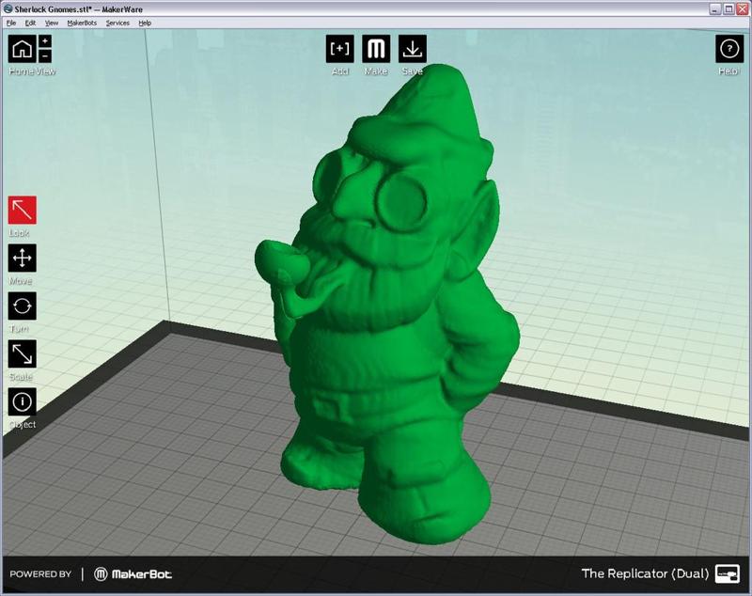Click the Home View icon
752x596 pixels.
click(x=22, y=49)
